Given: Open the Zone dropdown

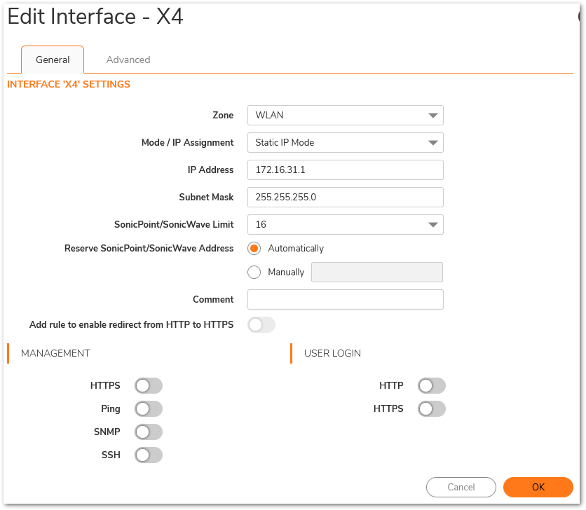Looking at the screenshot, I should (345, 116).
